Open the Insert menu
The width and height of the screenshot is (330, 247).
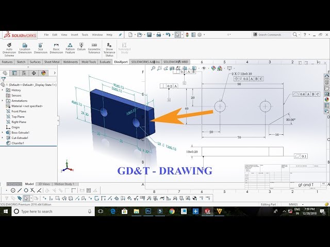tap(74, 34)
